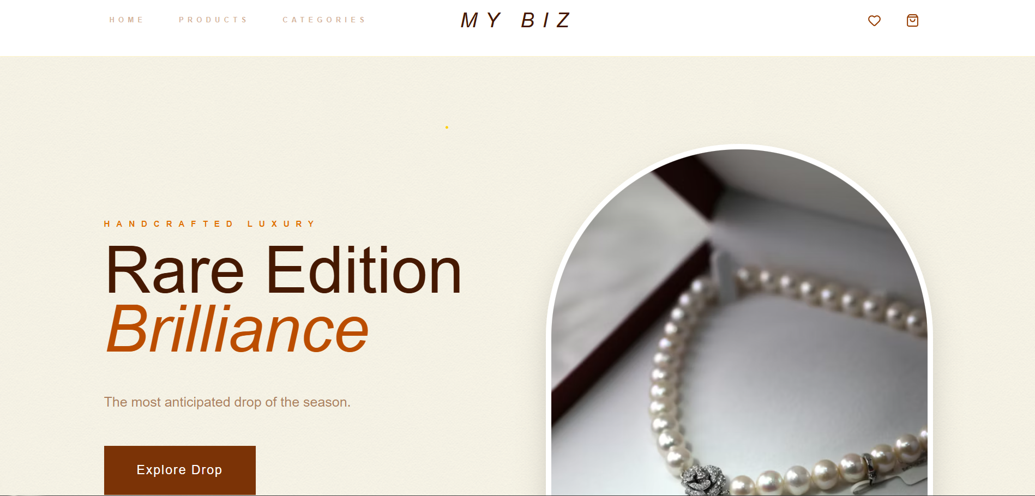View cart using the bag icon
Image resolution: width=1035 pixels, height=496 pixels.
click(x=912, y=21)
